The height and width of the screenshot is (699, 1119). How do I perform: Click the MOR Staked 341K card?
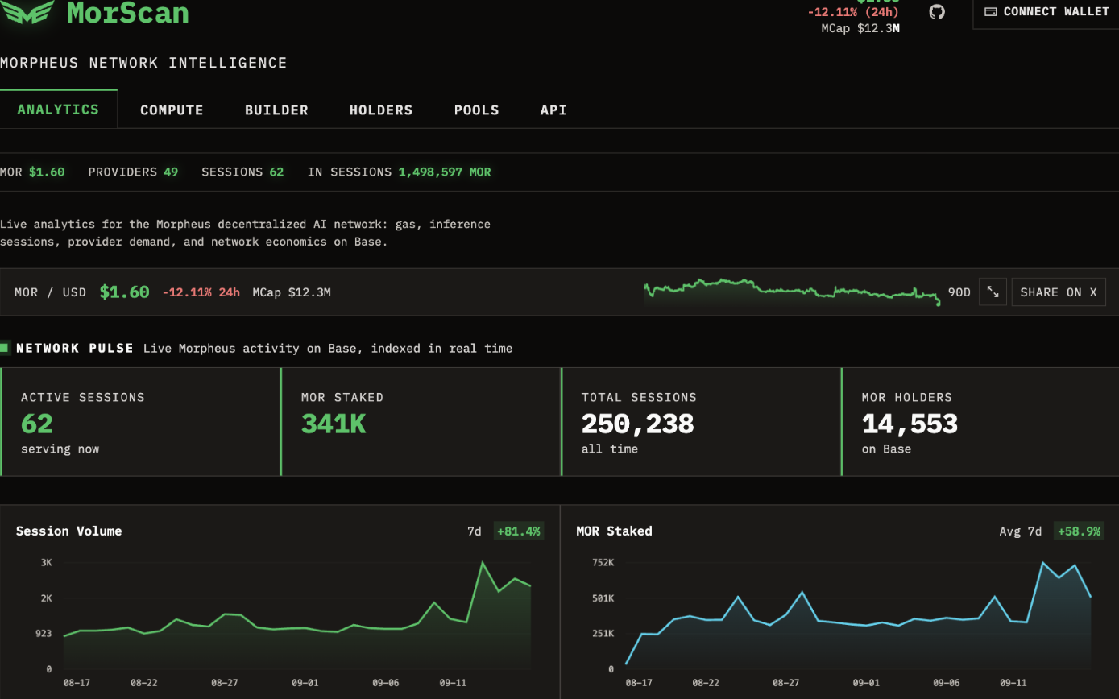coord(421,422)
